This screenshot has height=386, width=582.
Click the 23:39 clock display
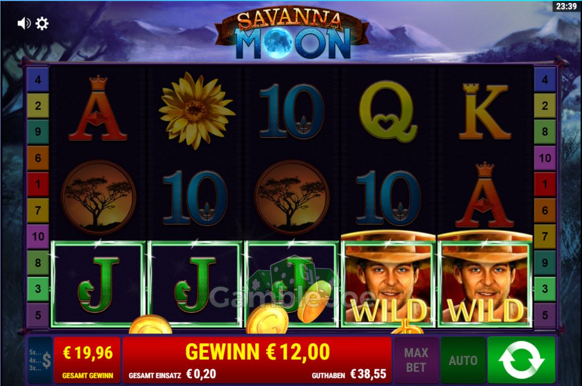(566, 7)
